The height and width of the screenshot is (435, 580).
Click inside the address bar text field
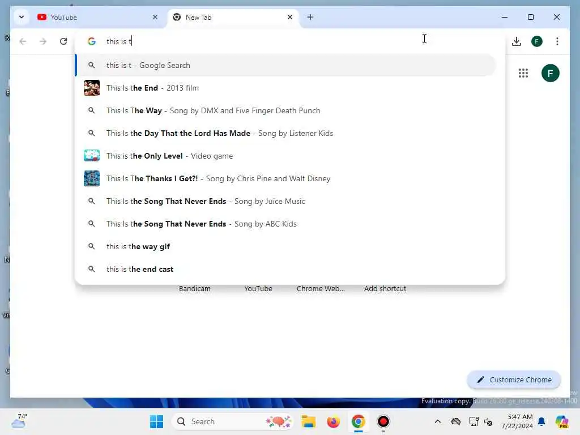click(288, 41)
